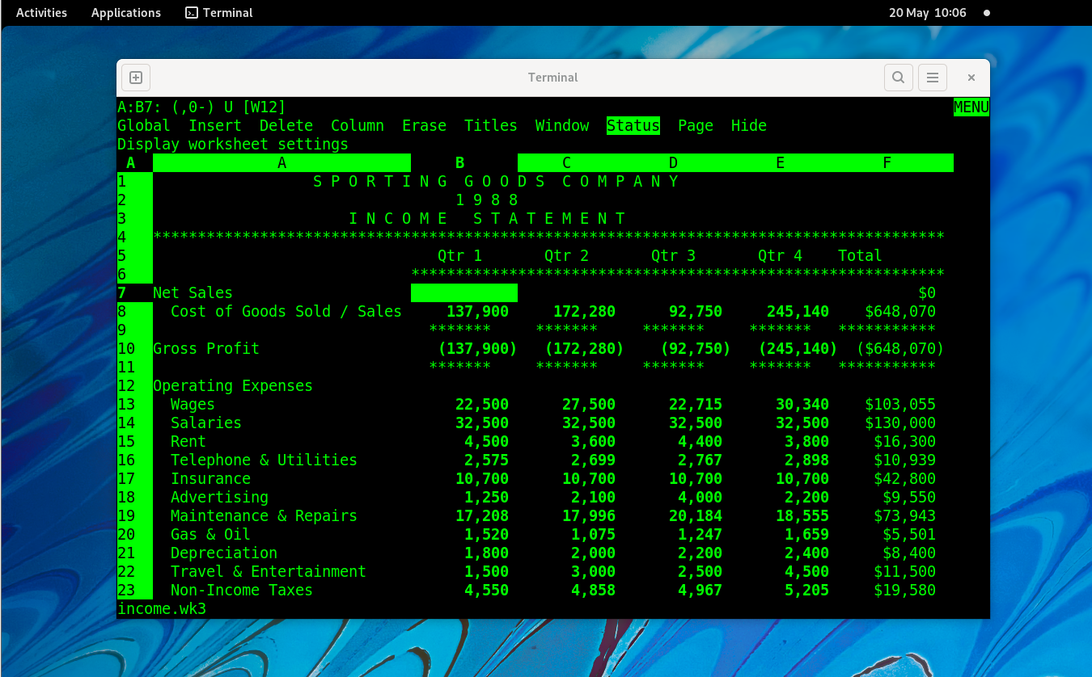Click the system status indicator dot
This screenshot has height=677, width=1092.
click(986, 13)
